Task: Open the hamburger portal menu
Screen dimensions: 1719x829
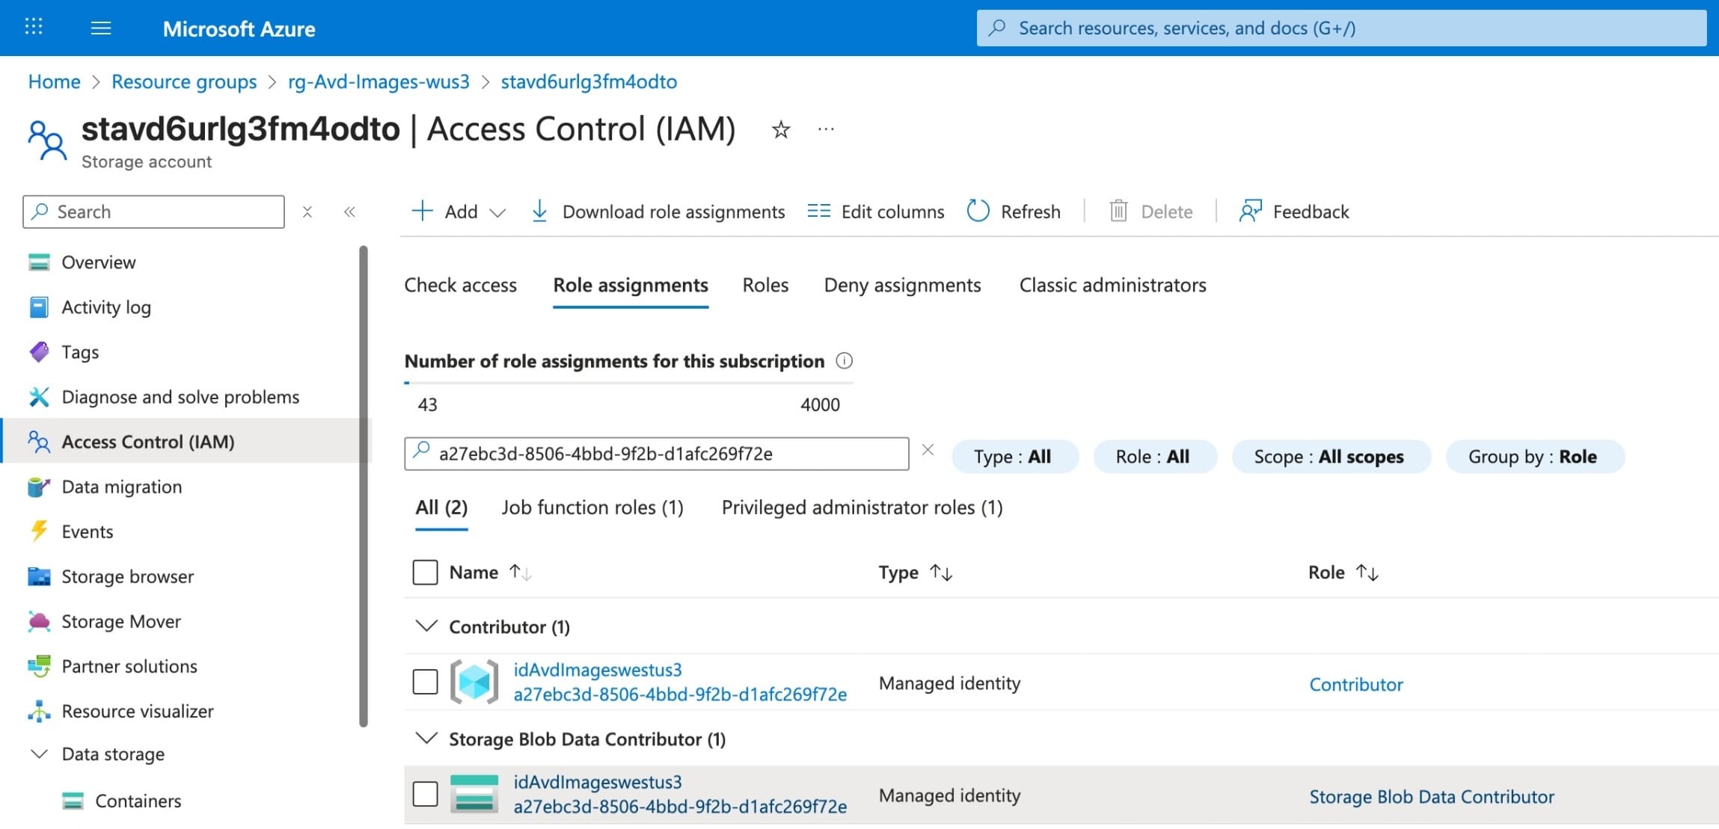Action: 101,28
